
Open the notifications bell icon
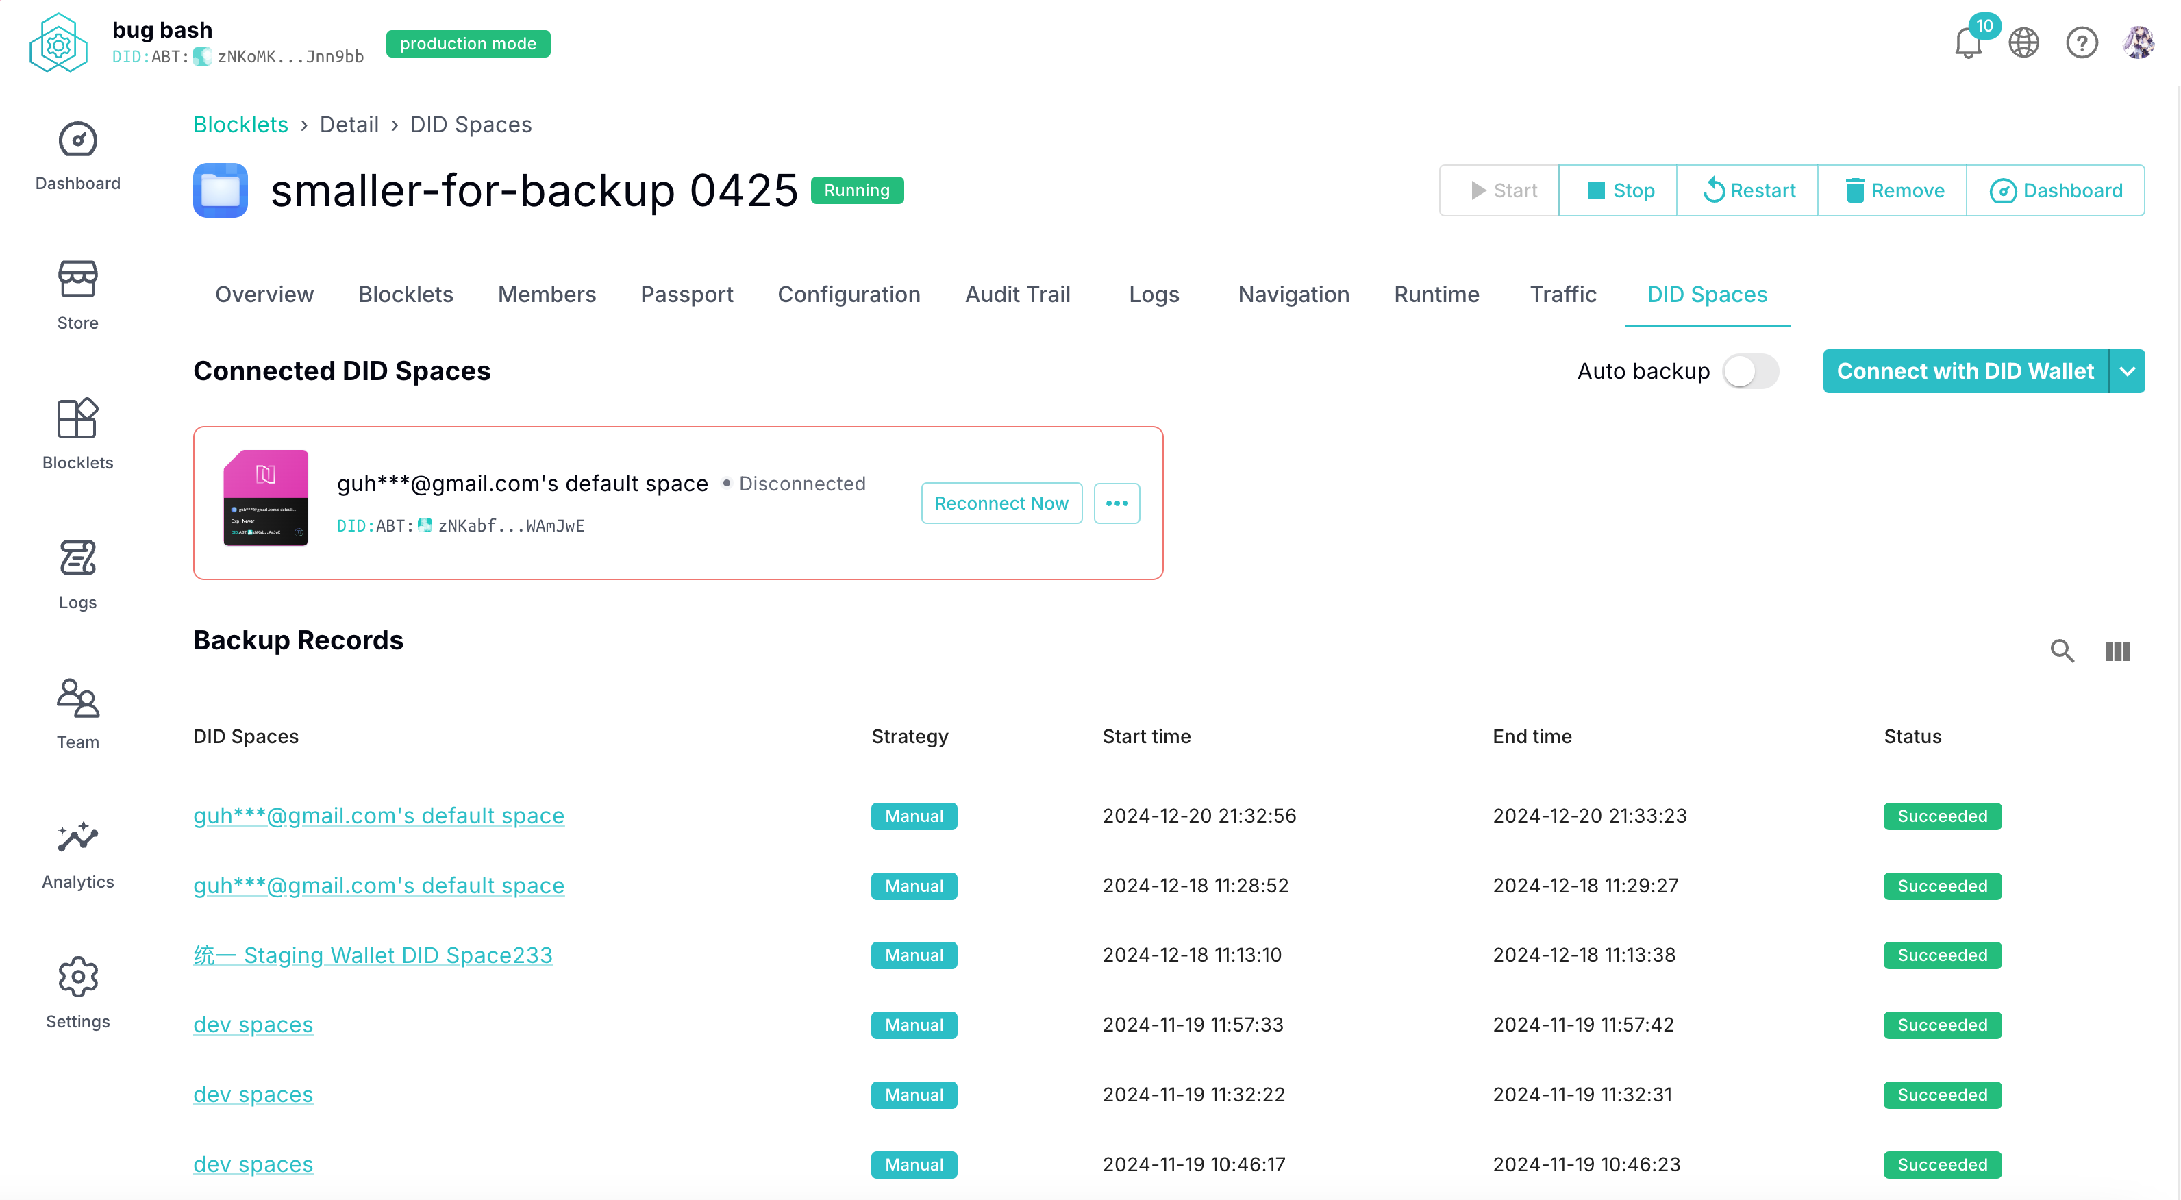[1968, 43]
